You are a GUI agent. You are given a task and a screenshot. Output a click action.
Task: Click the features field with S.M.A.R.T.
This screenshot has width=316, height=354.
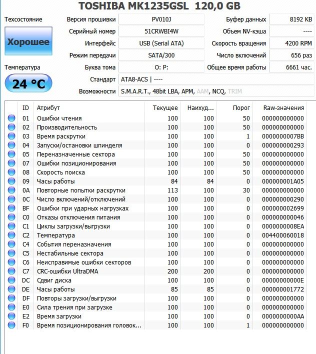tap(216, 91)
